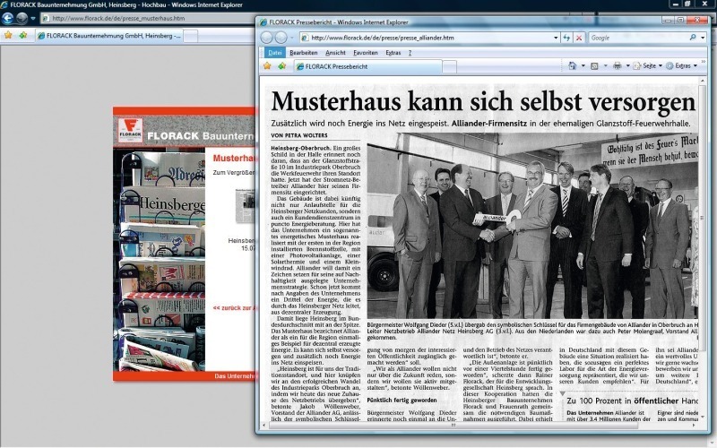Viewport: 717px width, 448px height.
Task: Open address history dropdown in front window
Action: point(556,38)
